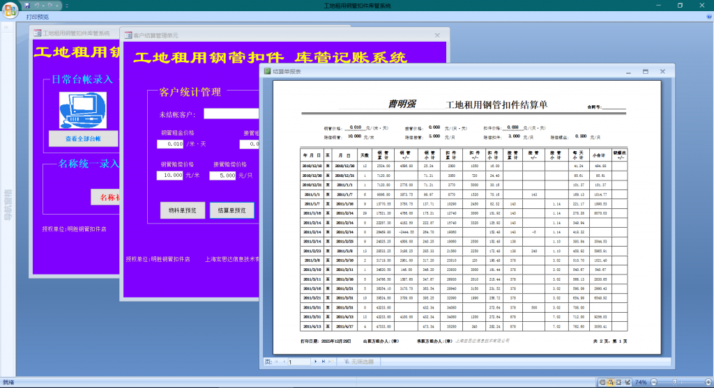Open Customize Quick Access Toolbar dropdown
This screenshot has height=388, width=714.
tap(68, 6)
